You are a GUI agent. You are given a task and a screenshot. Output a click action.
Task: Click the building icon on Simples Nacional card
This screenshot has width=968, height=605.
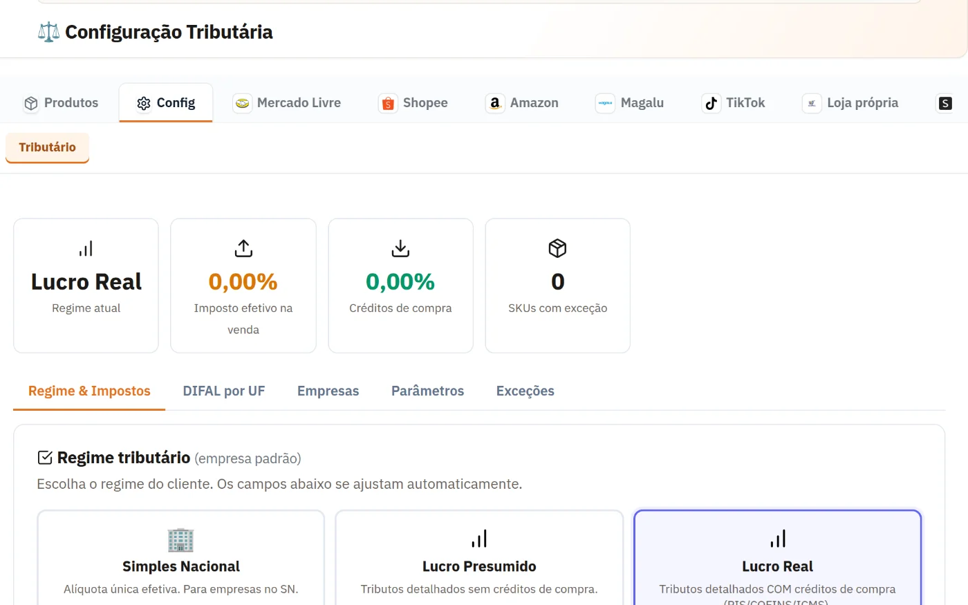pyautogui.click(x=180, y=539)
